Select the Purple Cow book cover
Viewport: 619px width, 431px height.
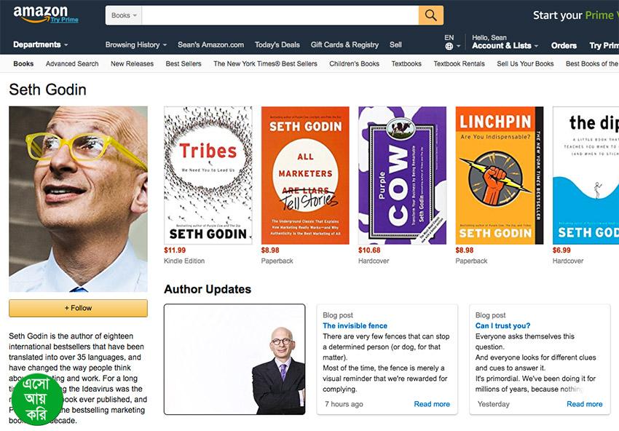point(402,175)
